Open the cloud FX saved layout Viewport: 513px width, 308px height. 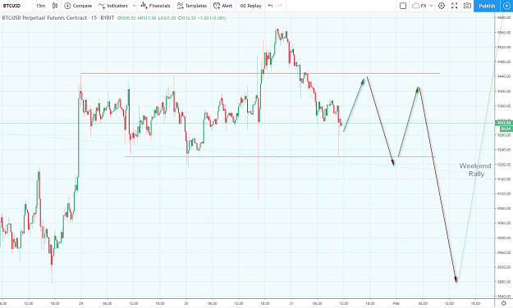click(419, 6)
